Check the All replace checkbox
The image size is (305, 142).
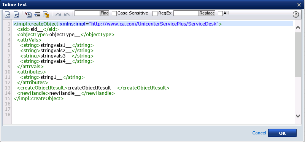221,13
